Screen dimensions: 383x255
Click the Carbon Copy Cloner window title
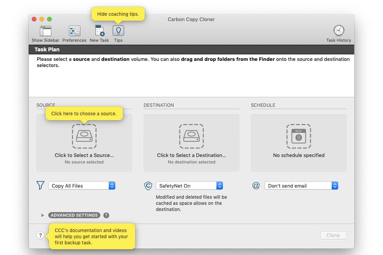click(x=191, y=19)
